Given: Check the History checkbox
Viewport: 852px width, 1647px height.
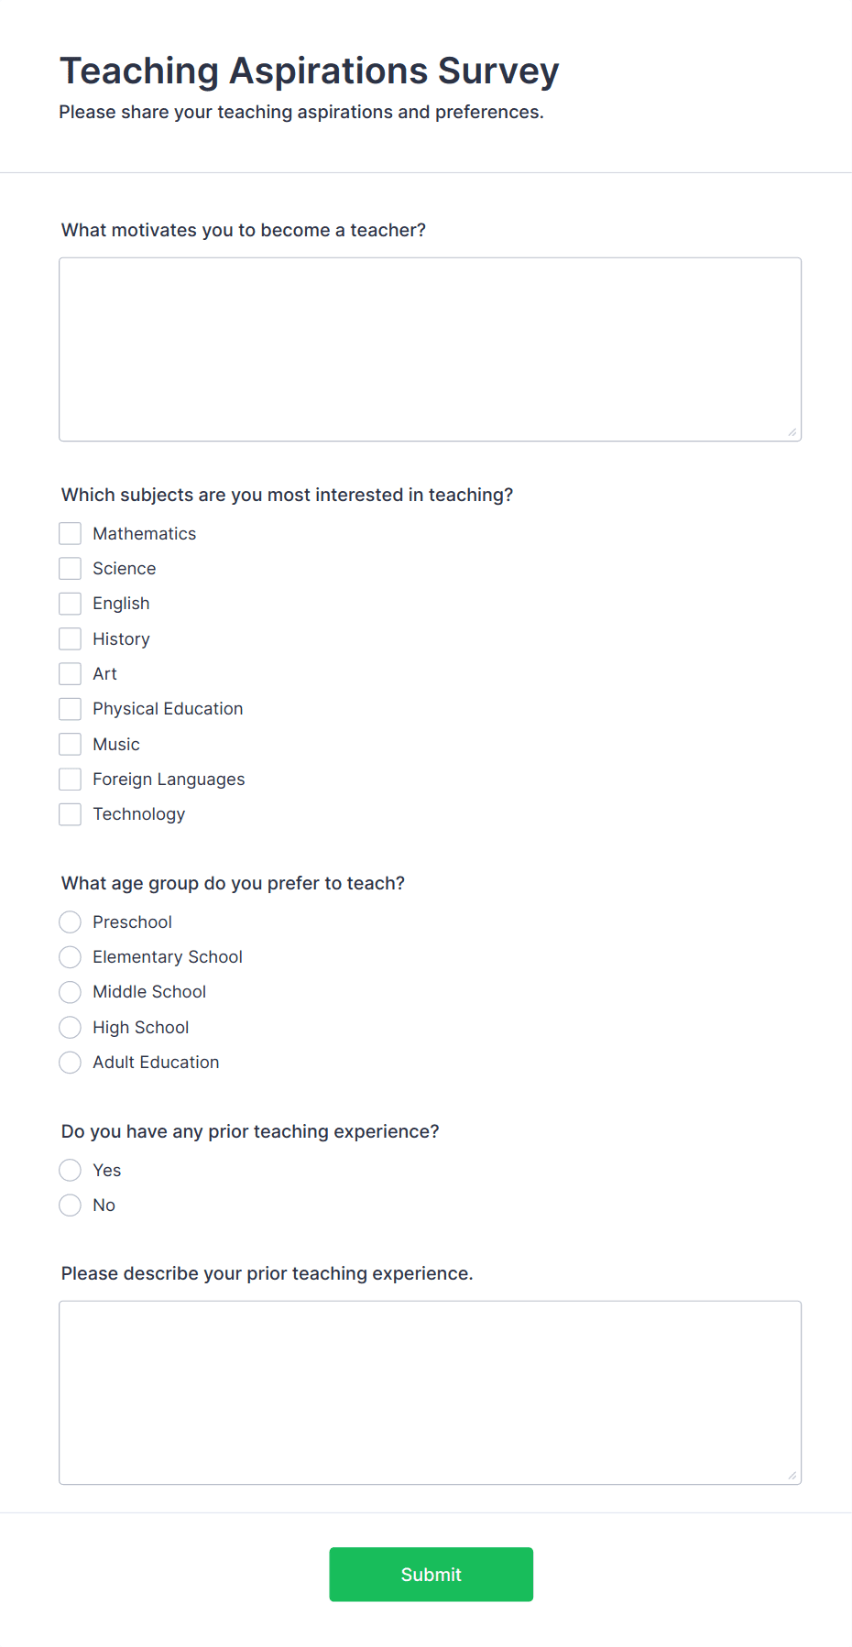Looking at the screenshot, I should (x=70, y=638).
